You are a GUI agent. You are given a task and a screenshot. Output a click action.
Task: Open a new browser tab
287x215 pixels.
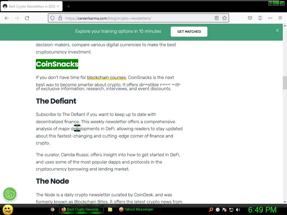click(68, 6)
